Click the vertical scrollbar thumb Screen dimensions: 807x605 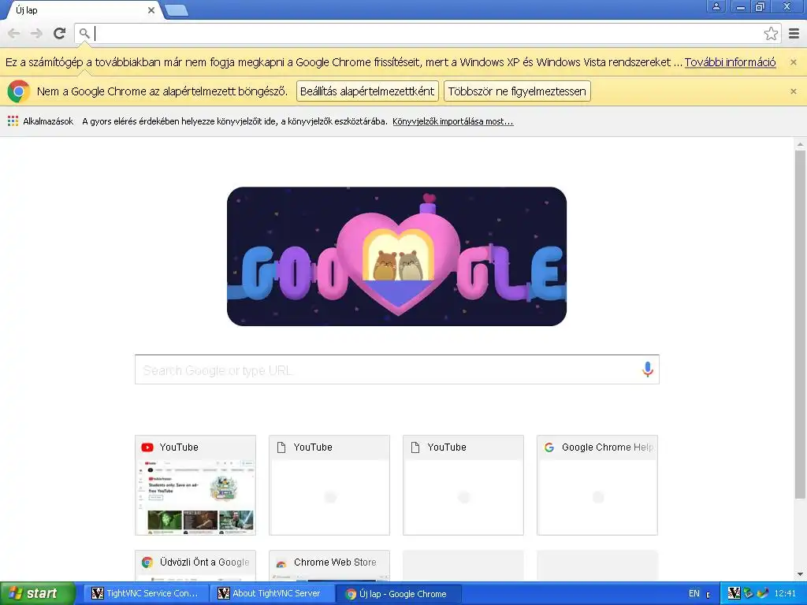pyautogui.click(x=800, y=324)
